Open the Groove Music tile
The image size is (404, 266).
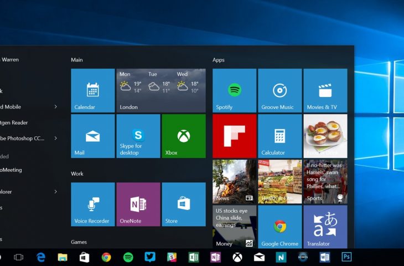click(x=280, y=90)
